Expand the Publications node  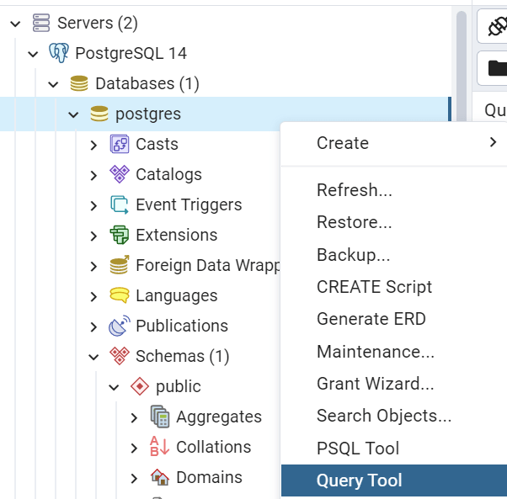(93, 326)
